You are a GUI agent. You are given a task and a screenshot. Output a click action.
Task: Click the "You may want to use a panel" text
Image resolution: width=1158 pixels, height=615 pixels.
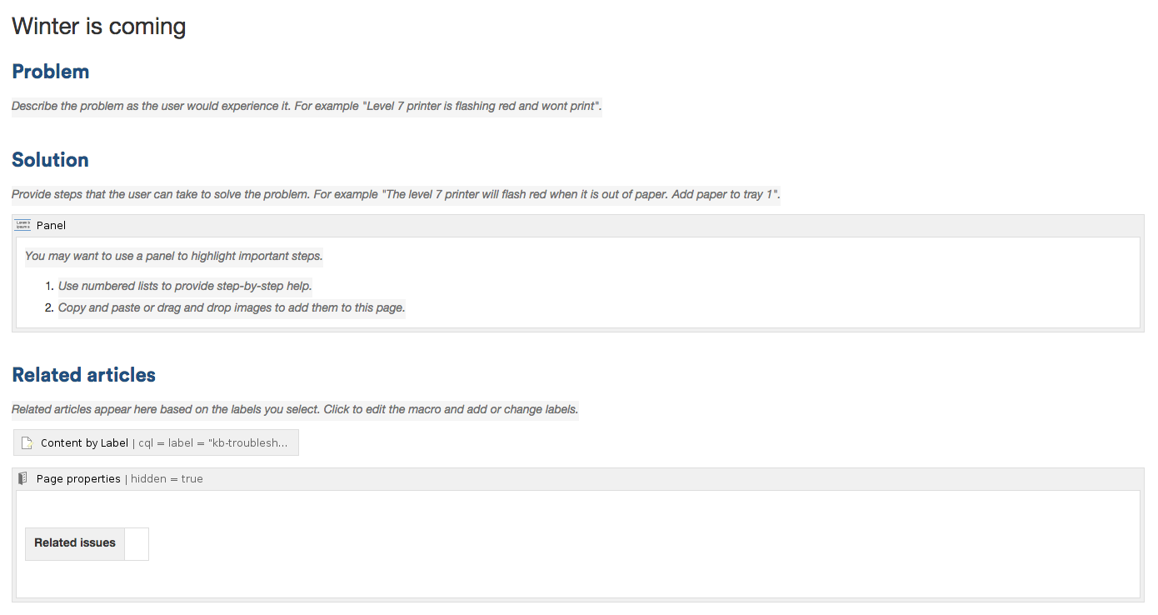click(173, 256)
